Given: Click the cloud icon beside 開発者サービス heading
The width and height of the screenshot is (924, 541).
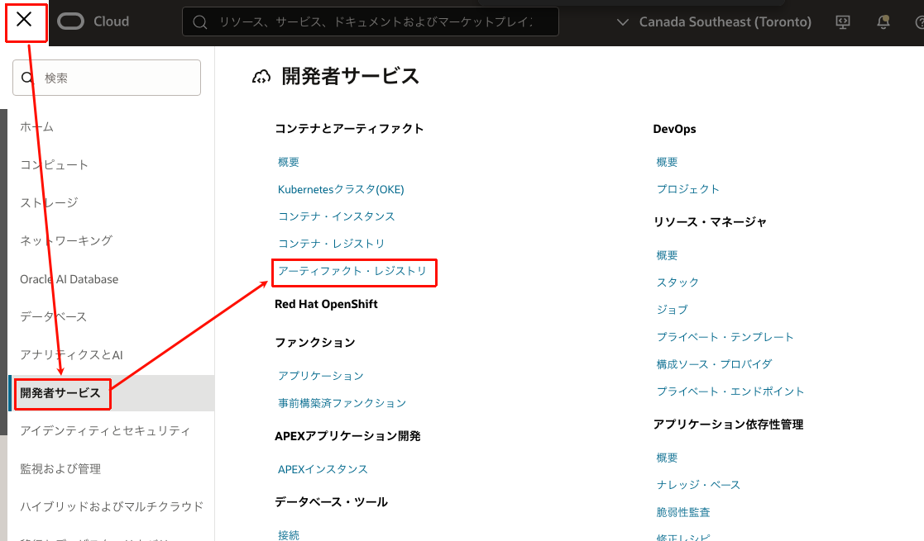Looking at the screenshot, I should [261, 77].
